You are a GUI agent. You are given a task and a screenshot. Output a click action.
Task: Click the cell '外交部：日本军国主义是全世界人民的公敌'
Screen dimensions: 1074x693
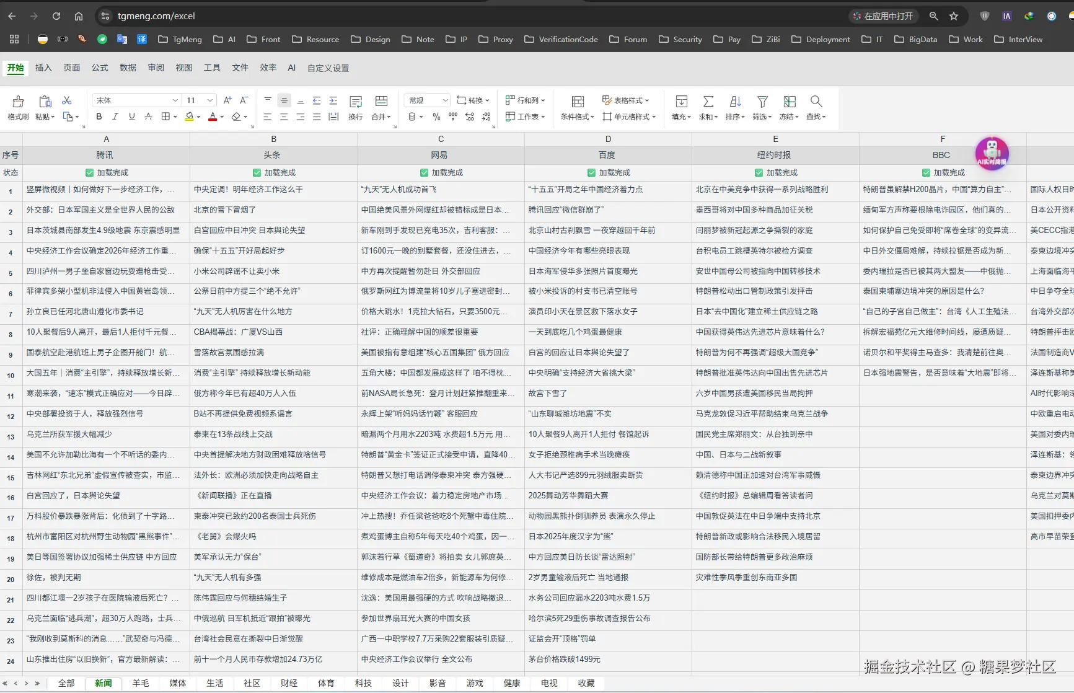(x=107, y=210)
